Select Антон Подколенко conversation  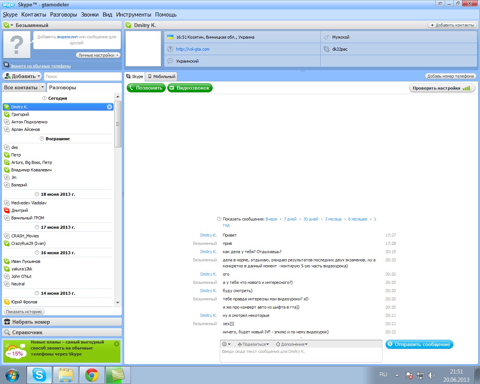(58, 122)
